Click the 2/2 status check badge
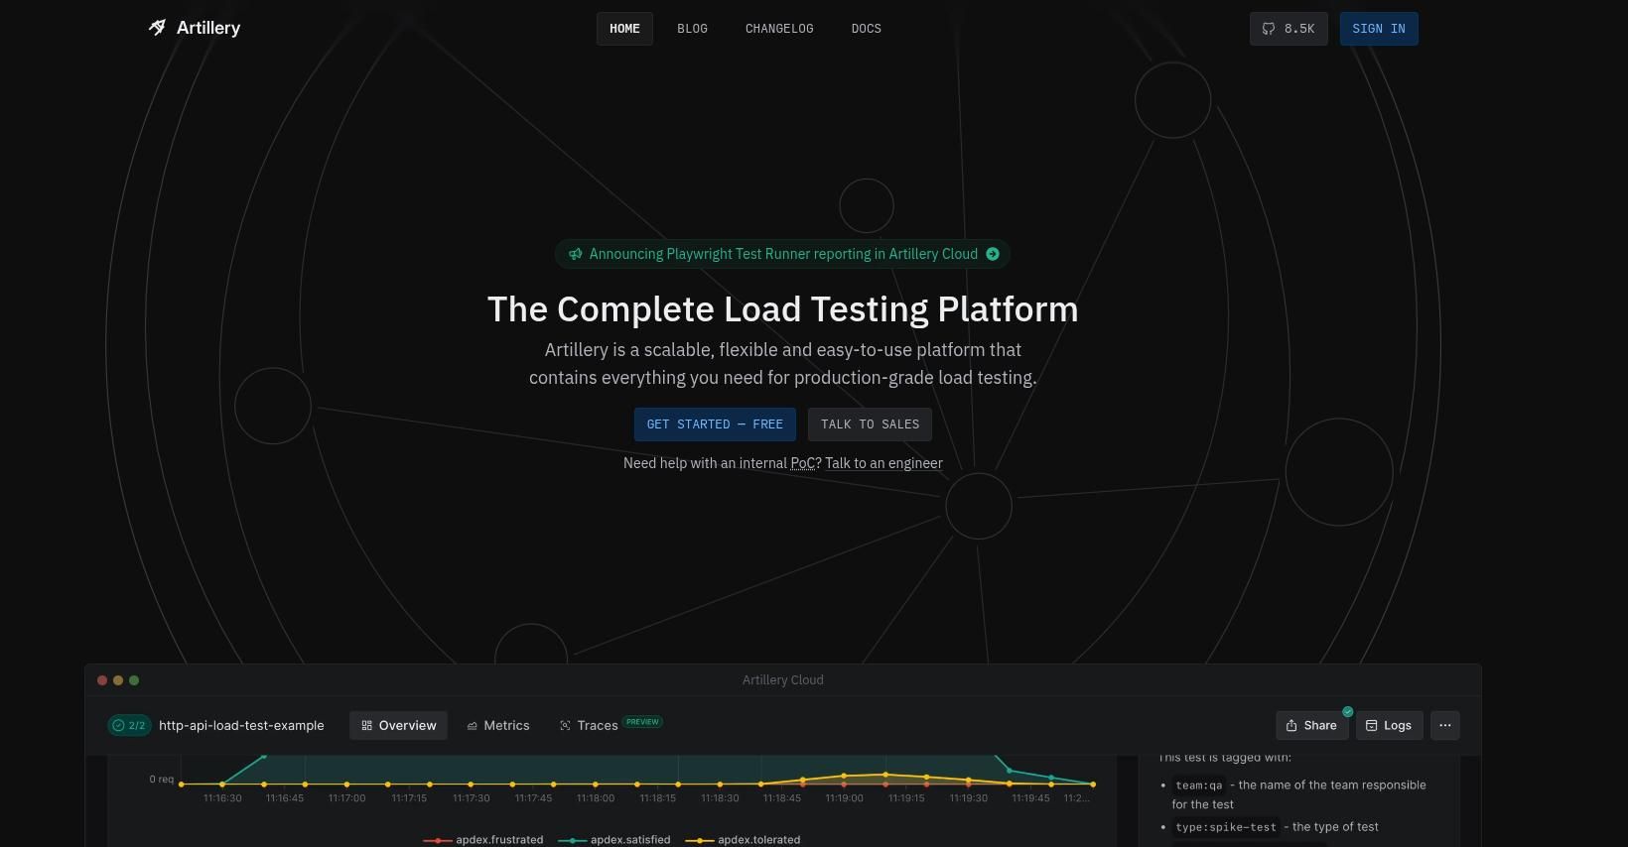Viewport: 1628px width, 847px height. [129, 725]
